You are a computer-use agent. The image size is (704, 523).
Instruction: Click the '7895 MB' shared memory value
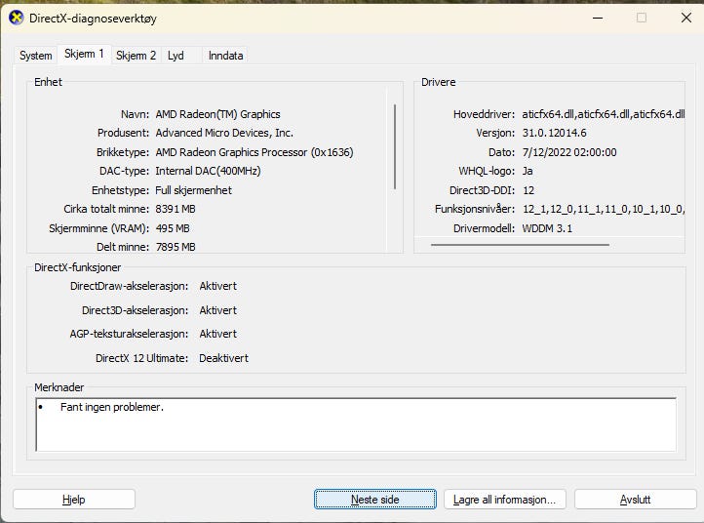pyautogui.click(x=176, y=247)
